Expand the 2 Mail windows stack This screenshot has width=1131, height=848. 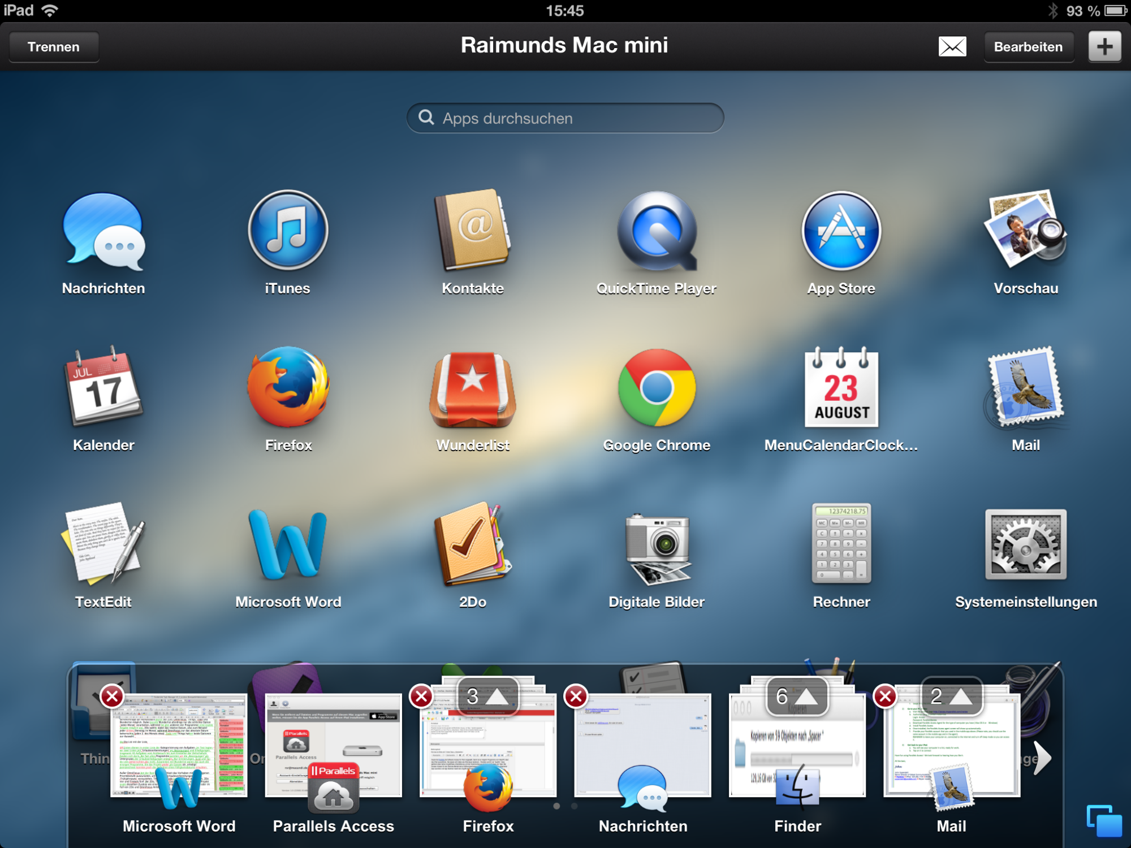[x=951, y=696]
